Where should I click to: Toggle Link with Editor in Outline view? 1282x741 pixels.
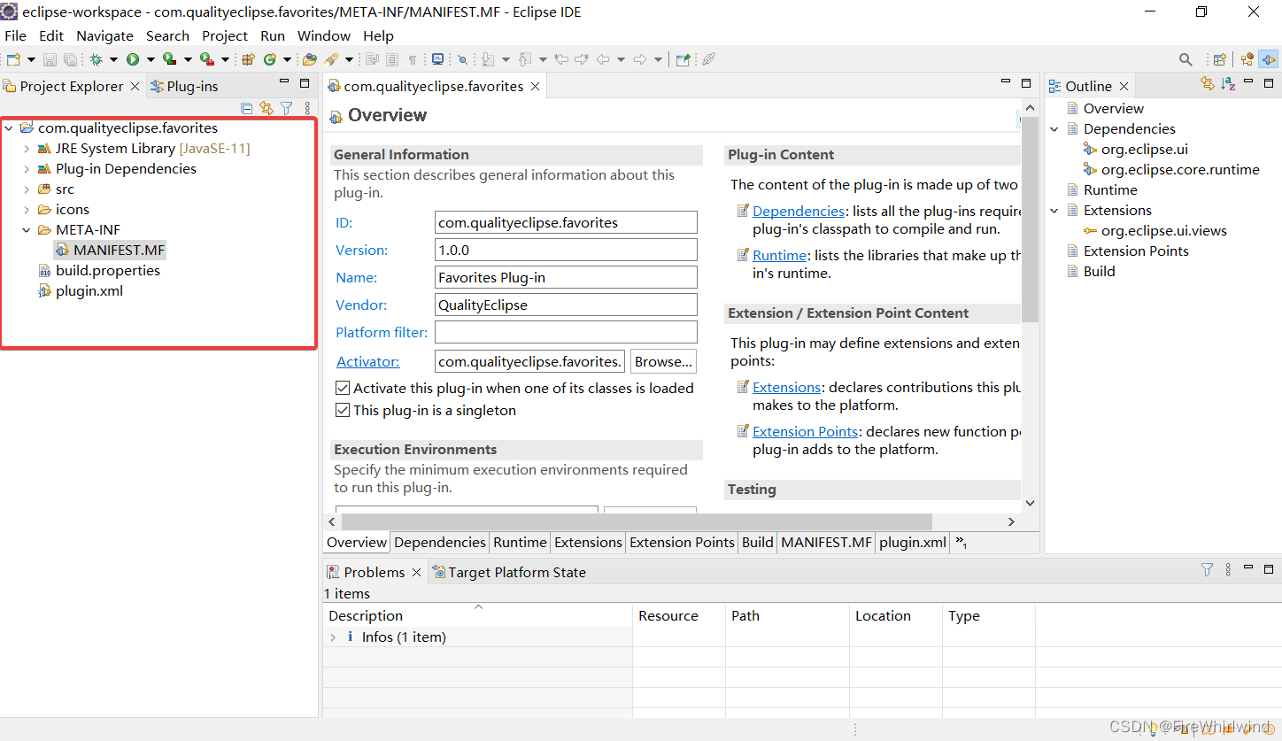pyautogui.click(x=1207, y=83)
